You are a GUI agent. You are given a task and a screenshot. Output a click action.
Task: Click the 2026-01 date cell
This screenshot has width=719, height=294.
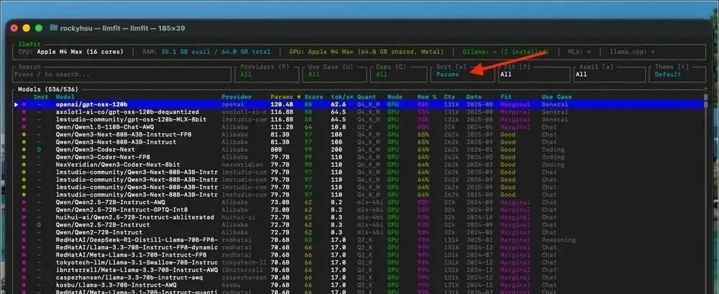479,150
